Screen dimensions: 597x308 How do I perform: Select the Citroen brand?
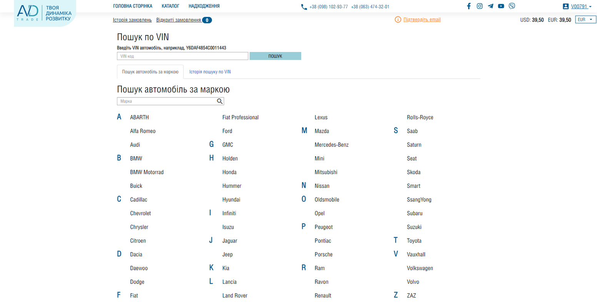tap(138, 241)
